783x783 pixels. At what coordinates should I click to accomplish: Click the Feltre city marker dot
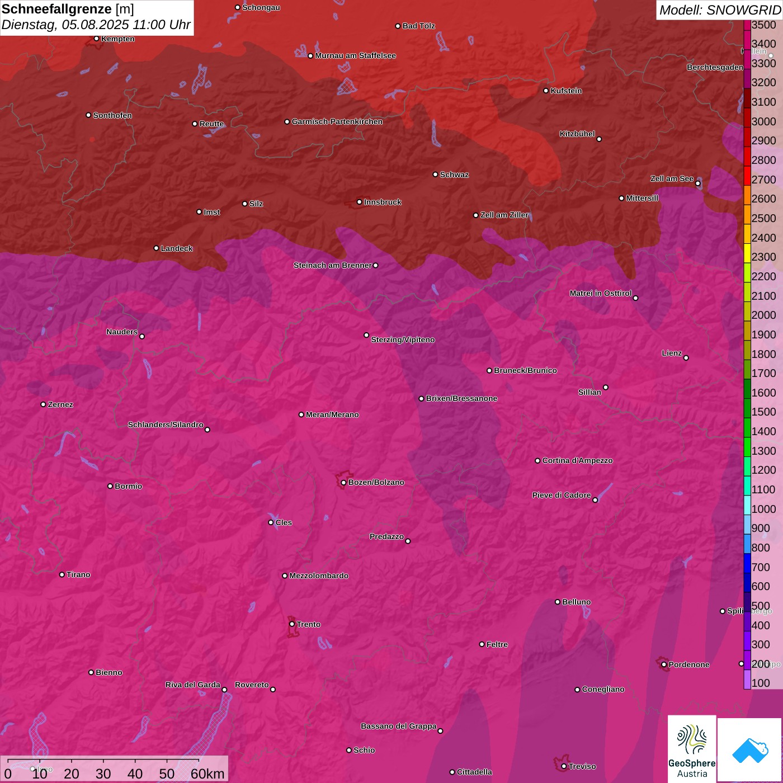482,644
